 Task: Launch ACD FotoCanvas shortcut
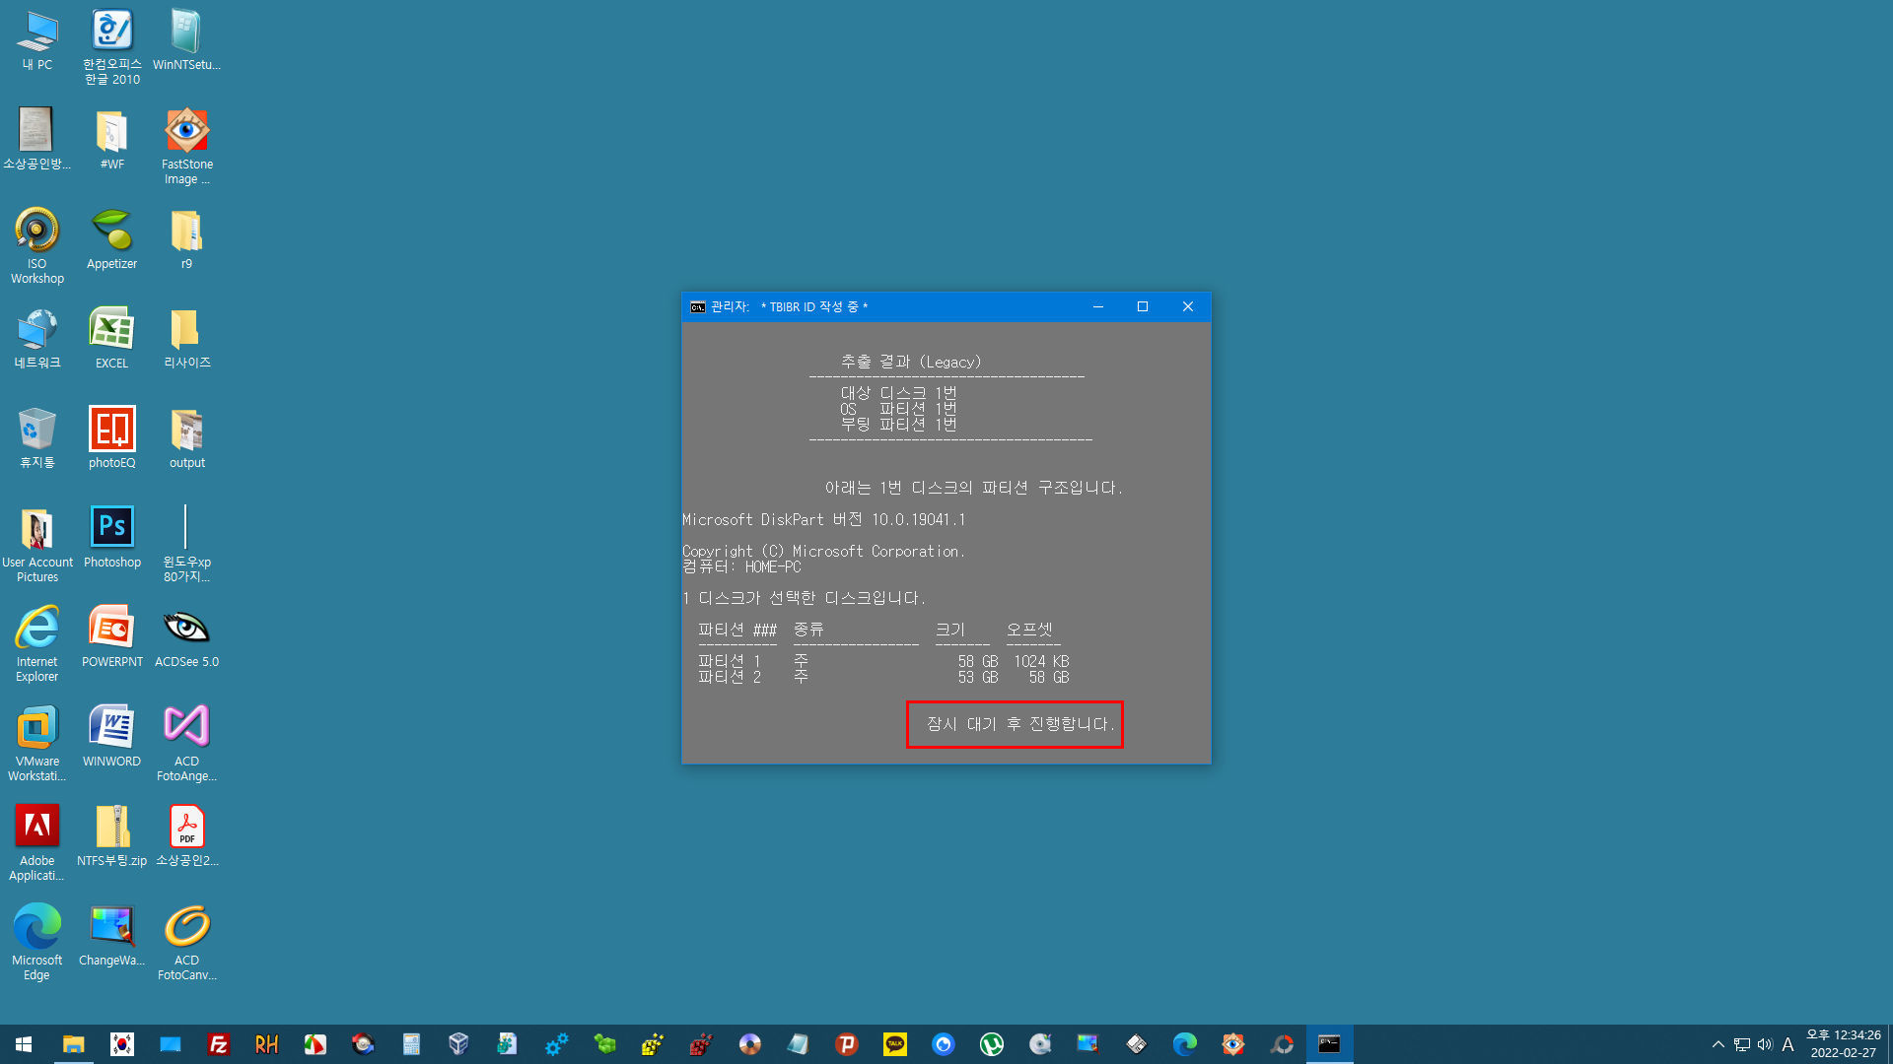click(x=186, y=943)
